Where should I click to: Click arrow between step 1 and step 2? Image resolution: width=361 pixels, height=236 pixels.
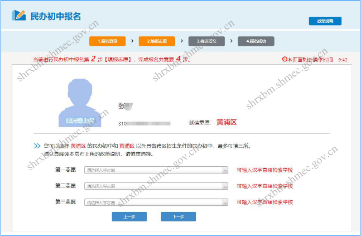coord(132,41)
